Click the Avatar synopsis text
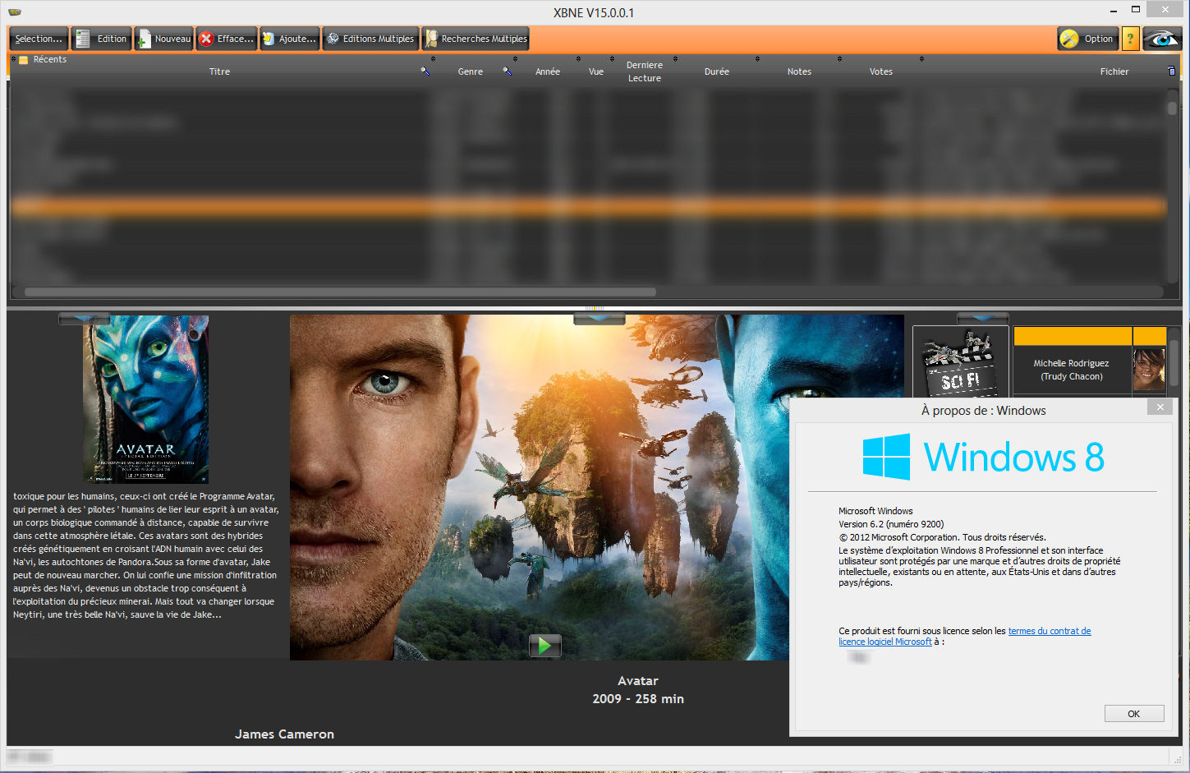 coord(145,555)
